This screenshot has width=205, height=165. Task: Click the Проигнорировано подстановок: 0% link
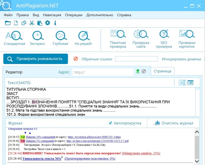(x=90, y=158)
